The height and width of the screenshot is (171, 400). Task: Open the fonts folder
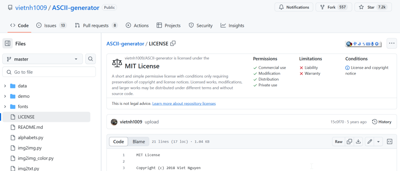pos(23,107)
